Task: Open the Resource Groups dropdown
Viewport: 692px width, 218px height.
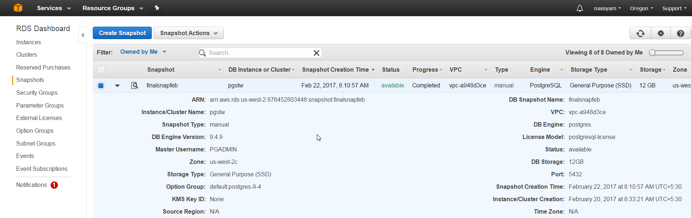Action: (113, 8)
